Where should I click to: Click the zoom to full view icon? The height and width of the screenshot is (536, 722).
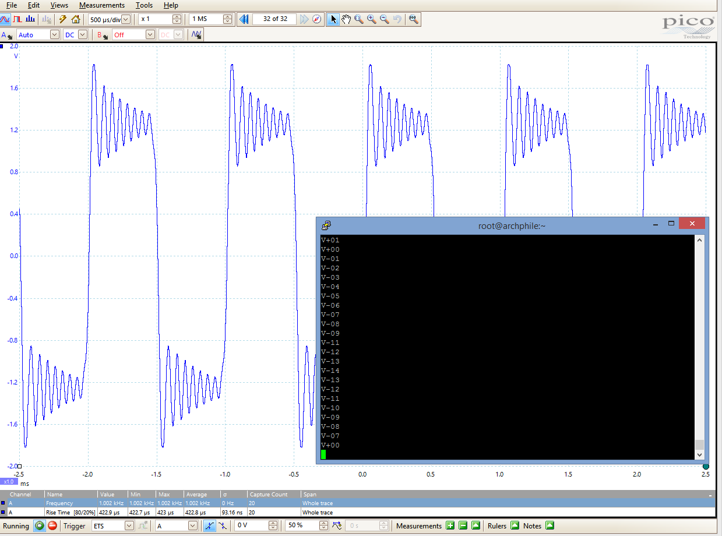coord(413,19)
